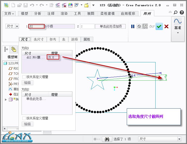Select the folder browser tab icon

[14, 49]
